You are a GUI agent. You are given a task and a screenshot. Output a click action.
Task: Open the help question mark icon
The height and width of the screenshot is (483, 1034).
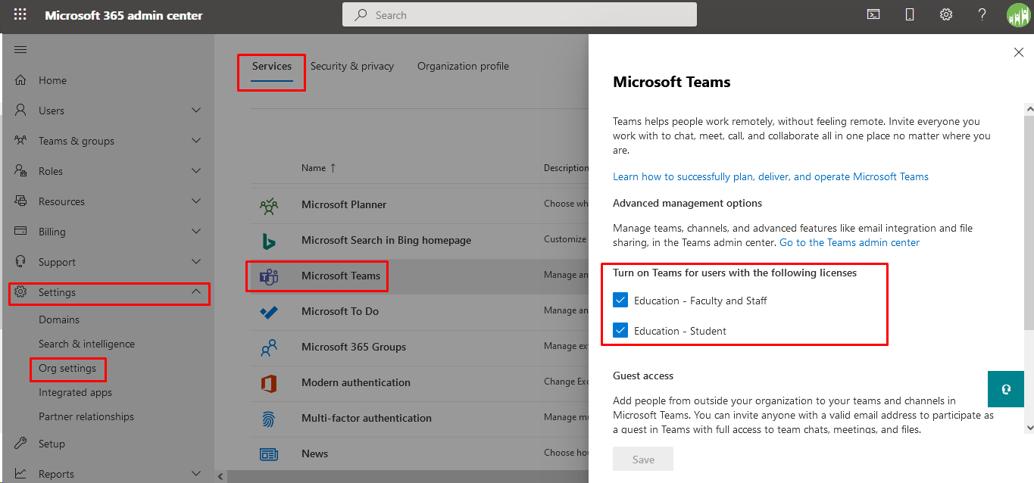[982, 14]
